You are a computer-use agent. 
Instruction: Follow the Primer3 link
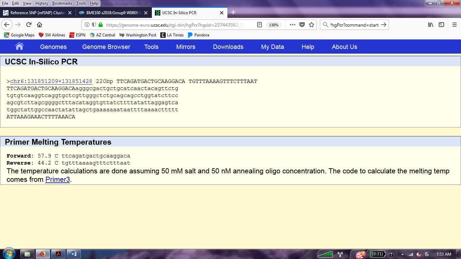(57, 179)
